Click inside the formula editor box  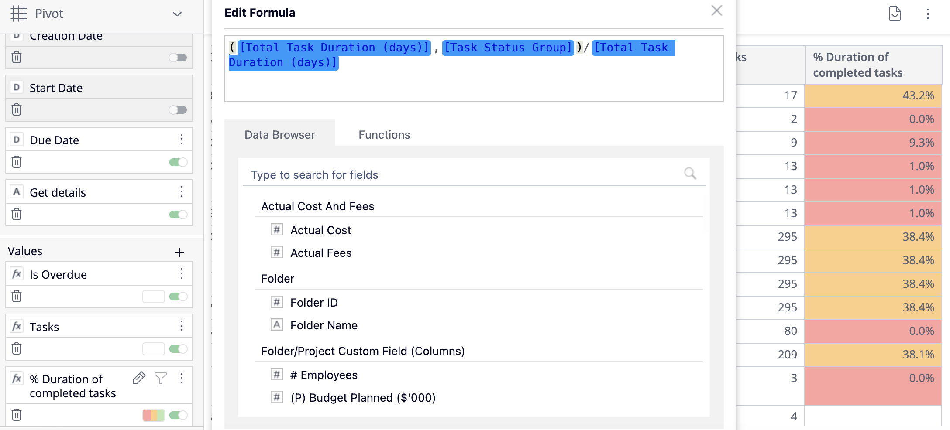tap(474, 68)
